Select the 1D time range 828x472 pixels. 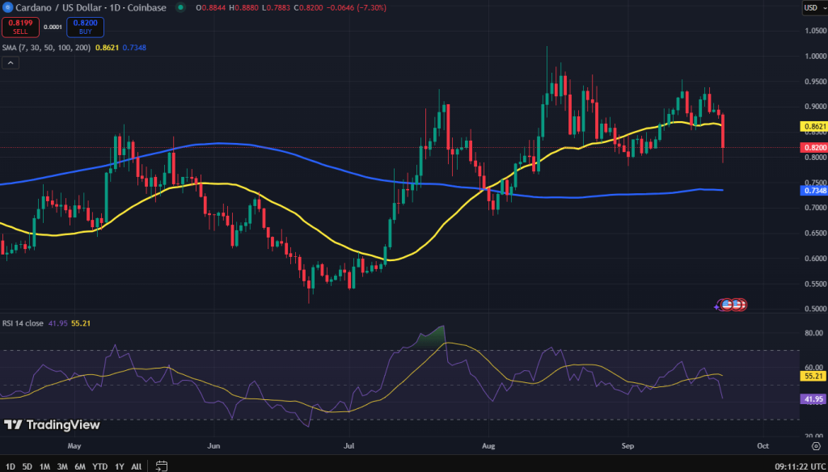click(11, 466)
